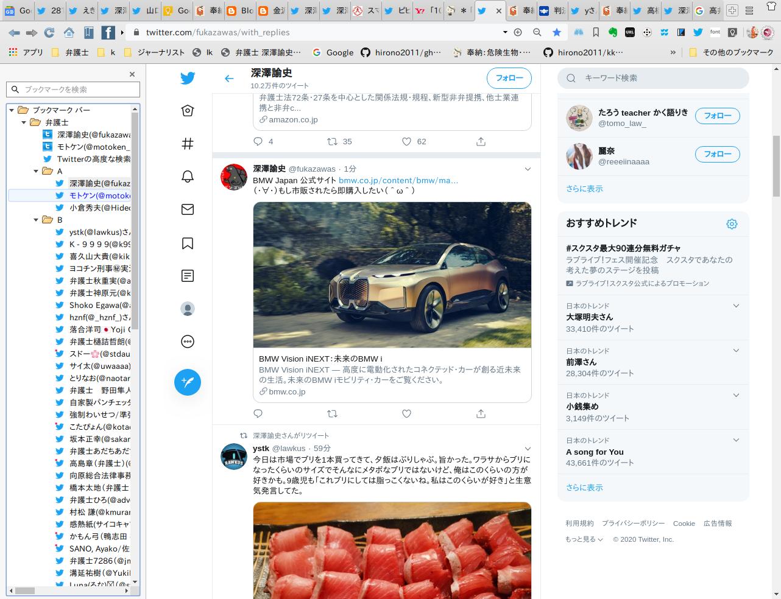Image resolution: width=781 pixels, height=599 pixels.
Task: Open the browser Home sidebar icon
Action: point(188,111)
